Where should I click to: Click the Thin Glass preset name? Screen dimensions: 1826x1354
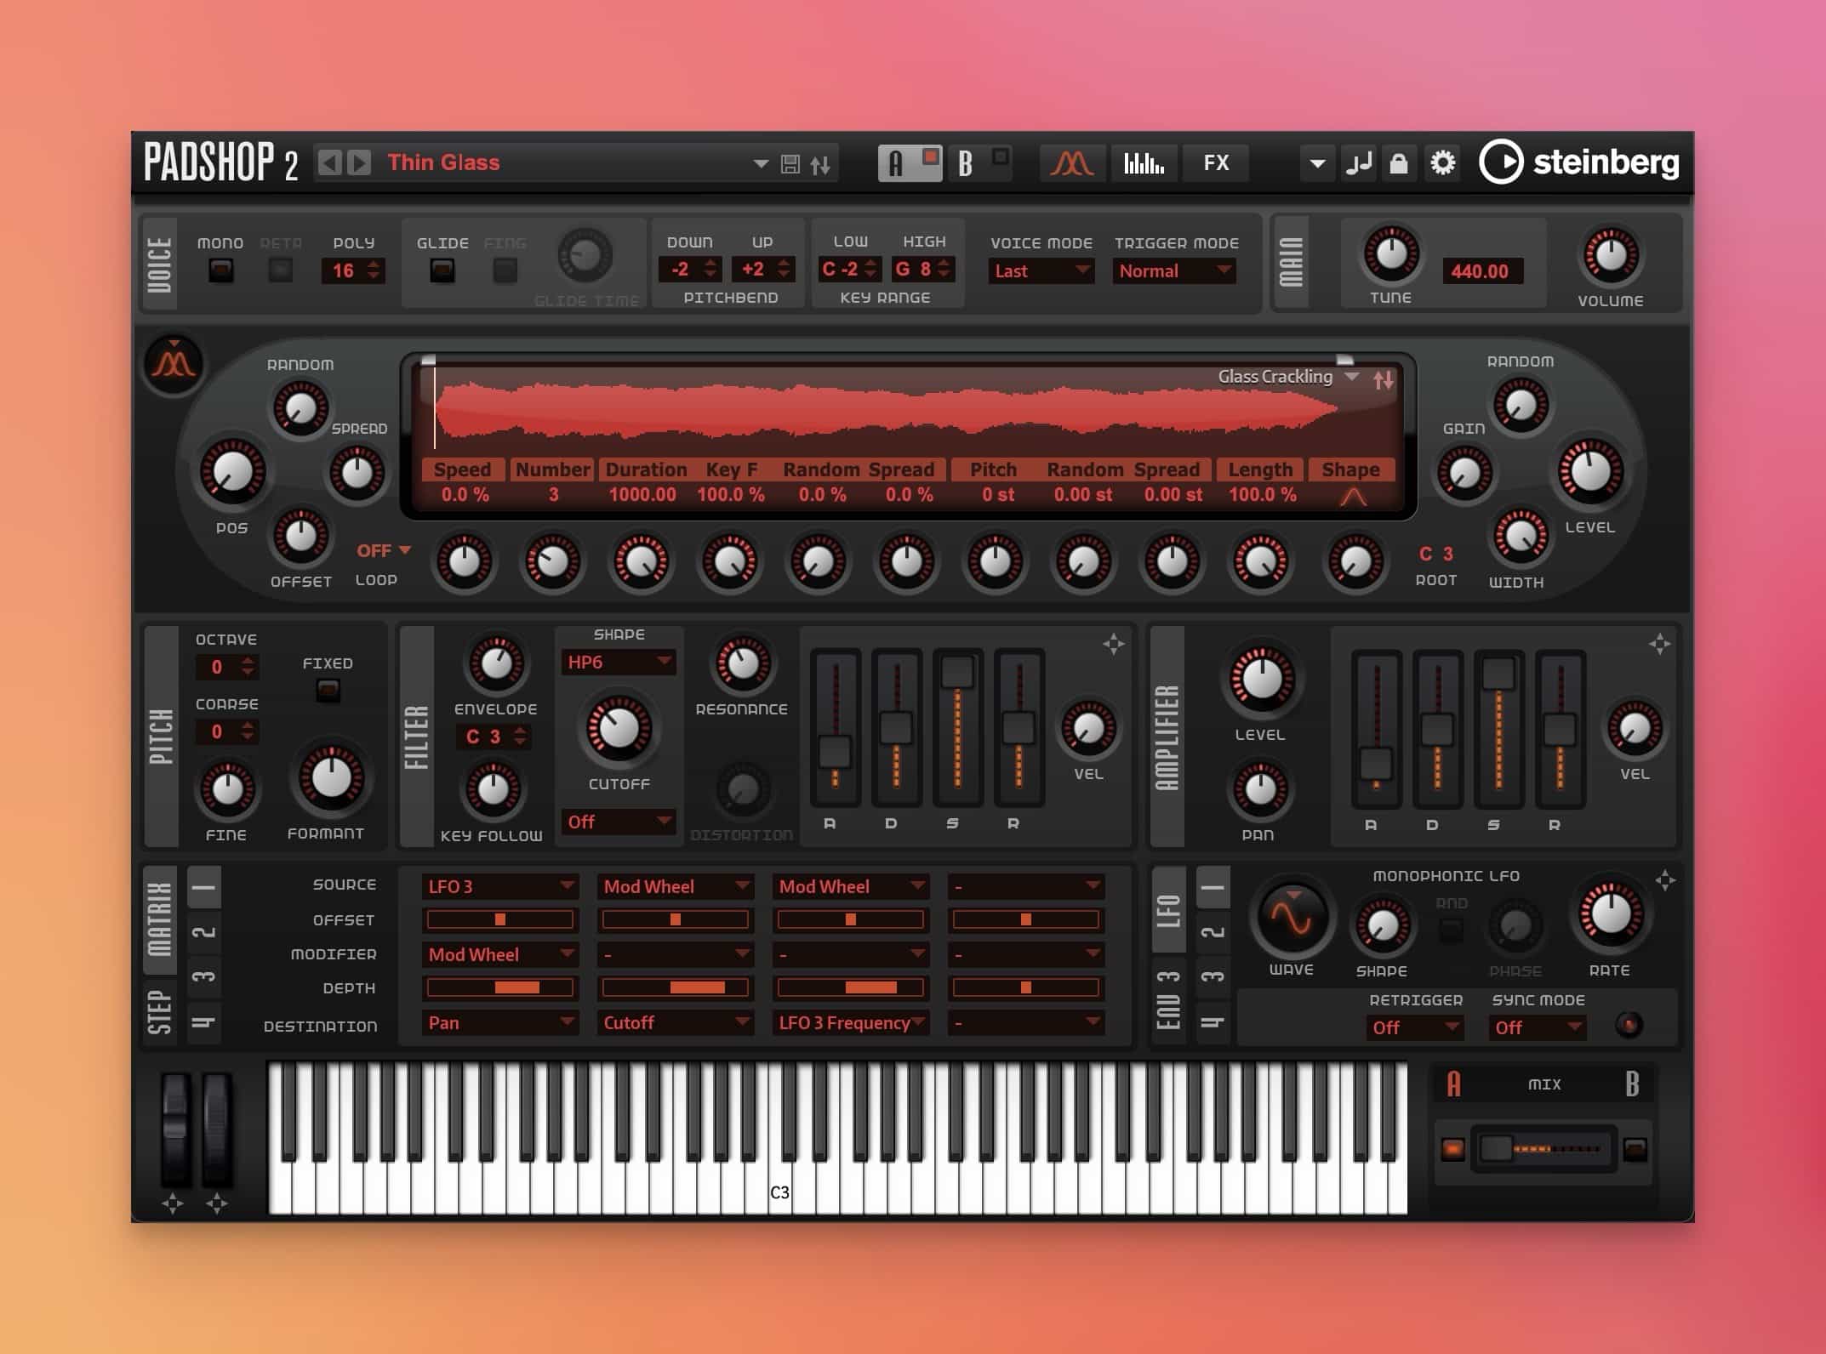(x=443, y=162)
